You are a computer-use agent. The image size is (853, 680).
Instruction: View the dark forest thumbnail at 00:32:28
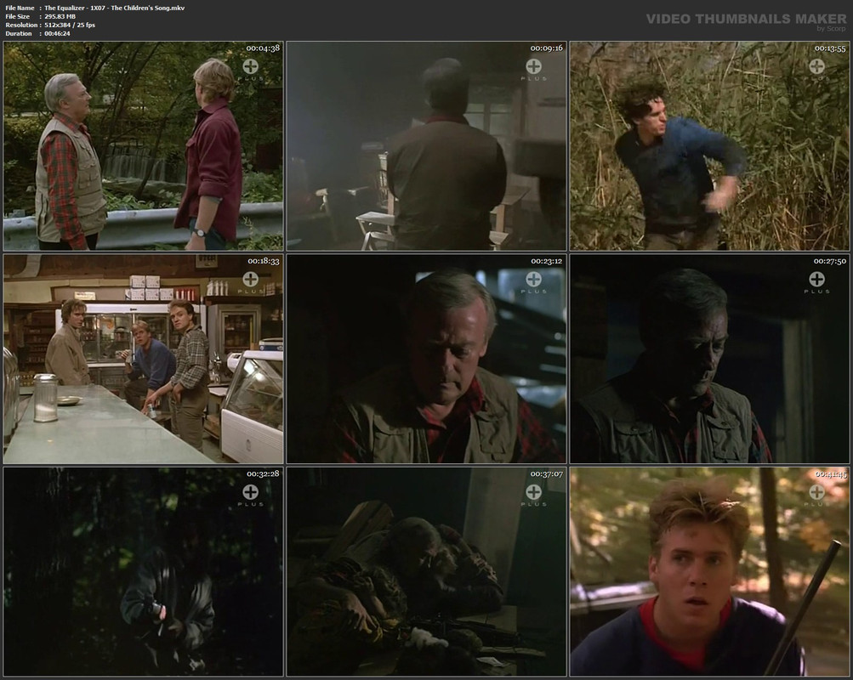[x=143, y=571]
